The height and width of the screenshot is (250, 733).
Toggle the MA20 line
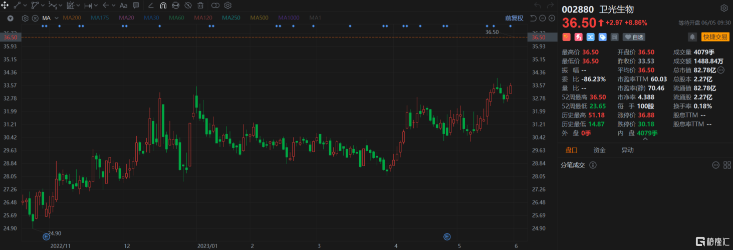click(x=126, y=18)
